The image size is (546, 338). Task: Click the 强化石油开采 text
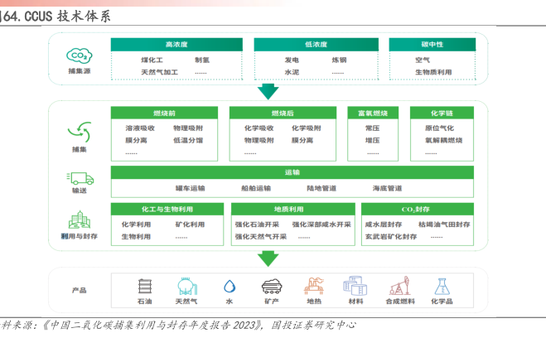pyautogui.click(x=259, y=224)
